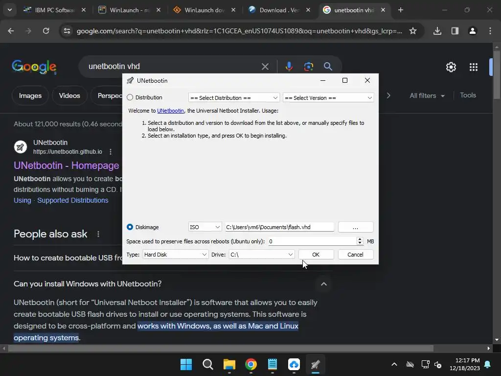Open the UNetbootin result options menu
This screenshot has width=501, height=376.
click(111, 152)
